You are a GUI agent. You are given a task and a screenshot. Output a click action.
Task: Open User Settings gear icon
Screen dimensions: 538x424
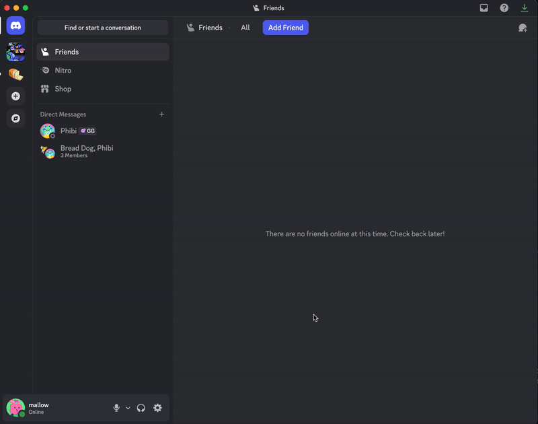click(157, 408)
